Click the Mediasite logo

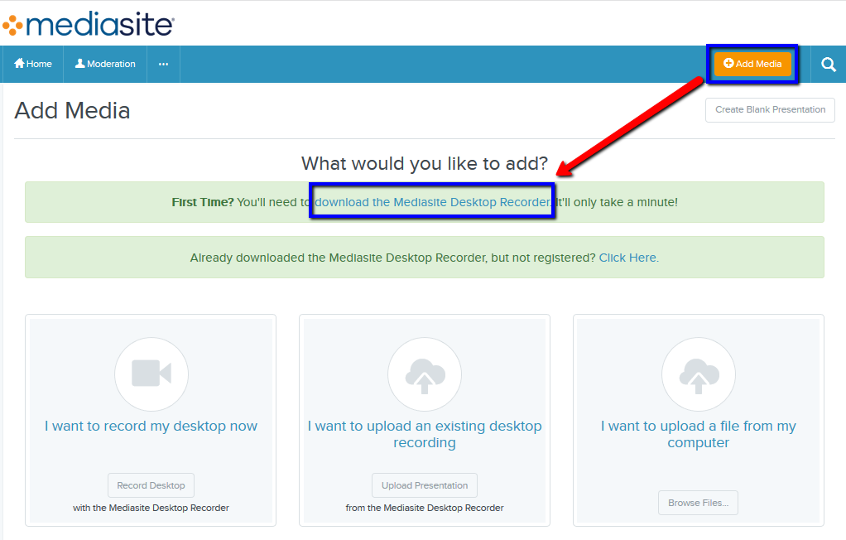point(88,24)
